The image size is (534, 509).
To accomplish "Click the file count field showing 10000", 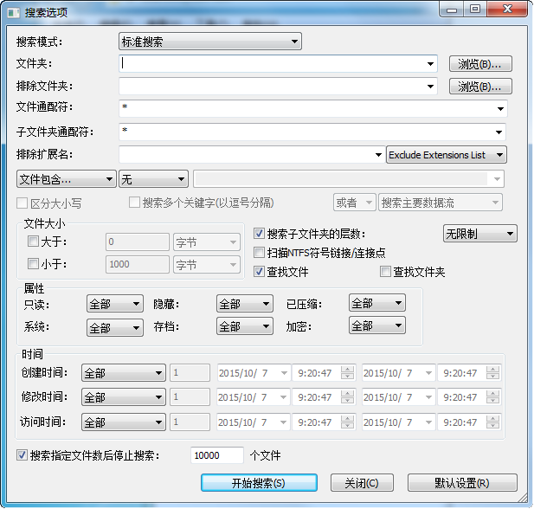I will pos(216,455).
